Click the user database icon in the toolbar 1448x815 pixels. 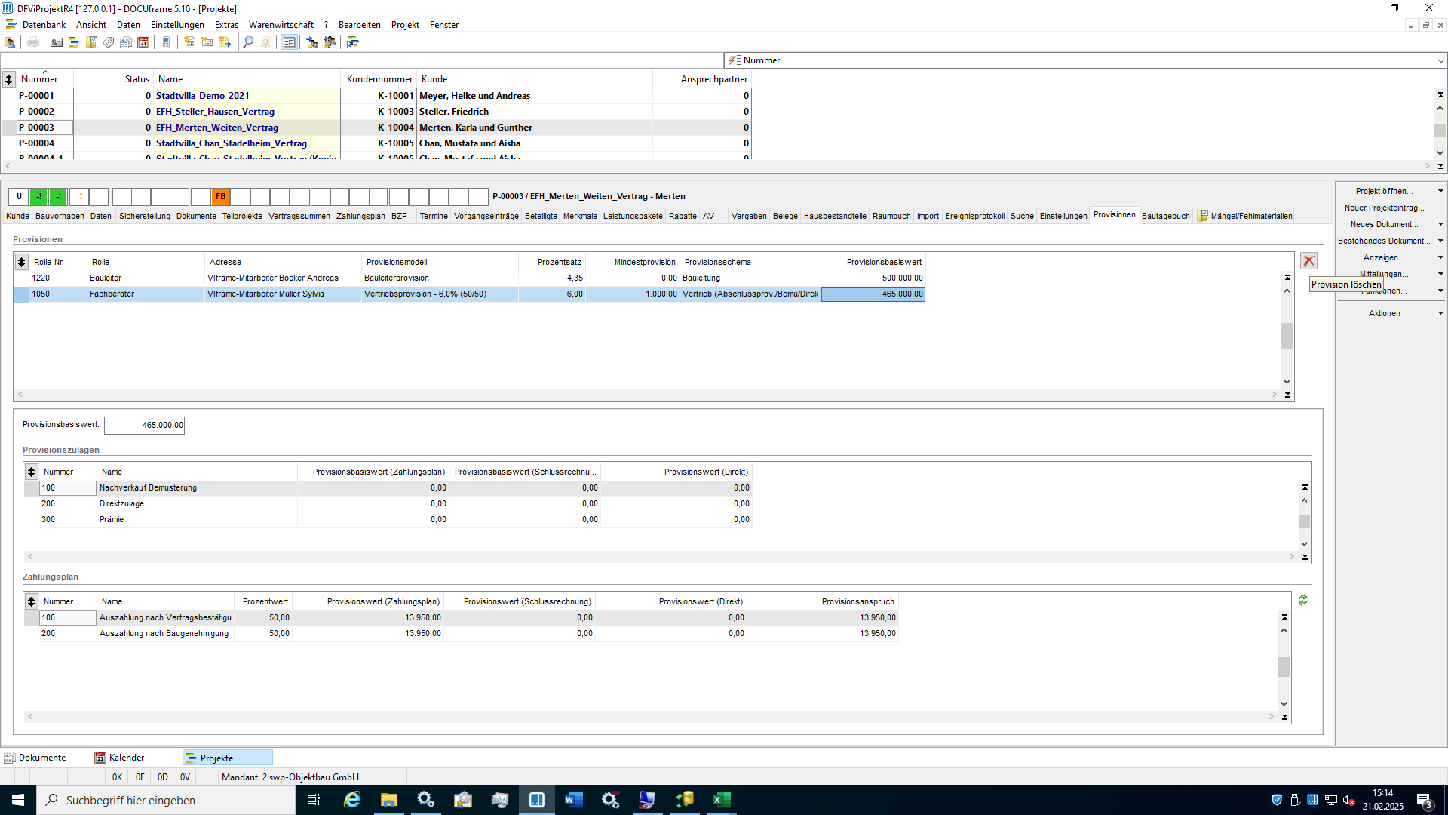point(10,42)
